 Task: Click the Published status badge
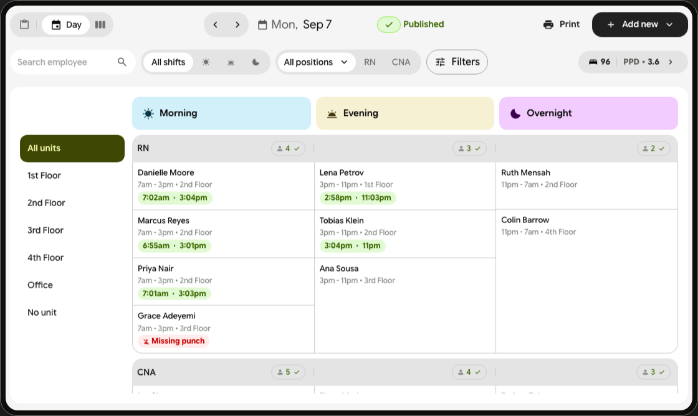coord(411,24)
